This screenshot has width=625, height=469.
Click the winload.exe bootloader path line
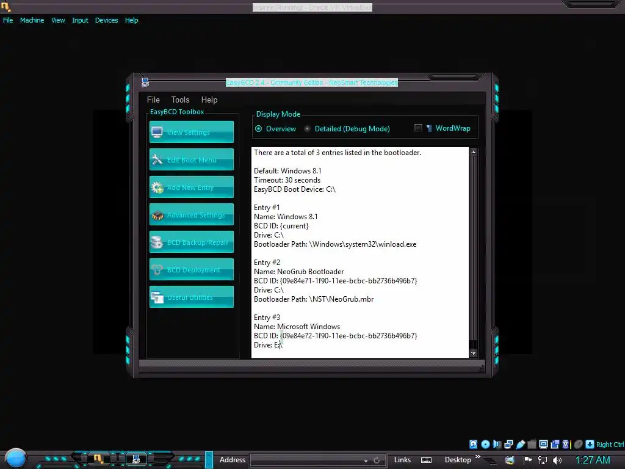click(335, 244)
